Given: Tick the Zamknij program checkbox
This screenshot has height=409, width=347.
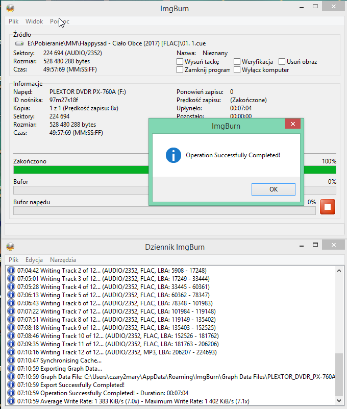Looking at the screenshot, I should (x=180, y=70).
